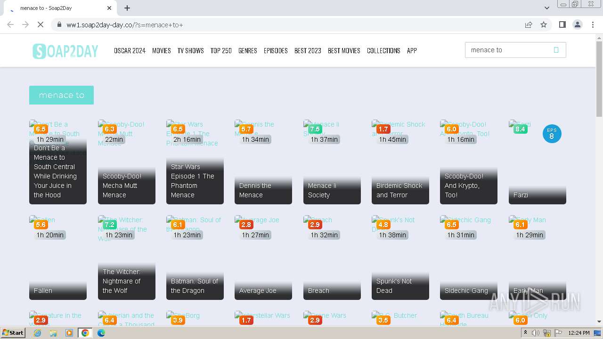
Task: View site information via the lock icon
Action: click(59, 24)
